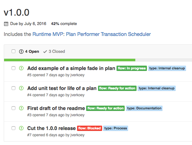Filter by flow: Blocked red label

coord(90,128)
